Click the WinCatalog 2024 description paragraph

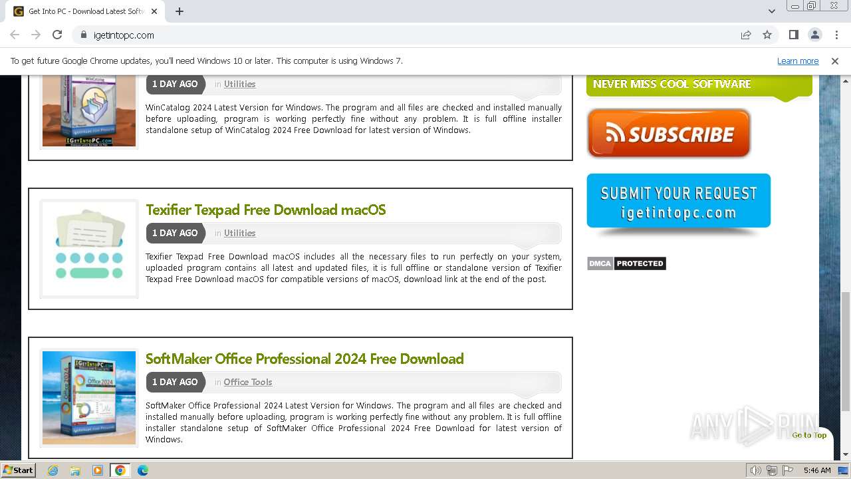click(x=354, y=118)
